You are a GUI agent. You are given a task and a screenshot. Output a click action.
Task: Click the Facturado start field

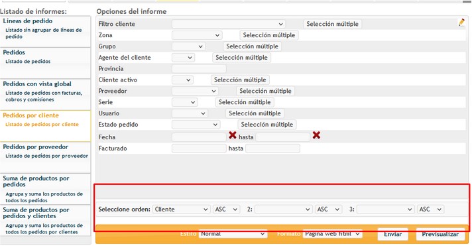(x=199, y=148)
